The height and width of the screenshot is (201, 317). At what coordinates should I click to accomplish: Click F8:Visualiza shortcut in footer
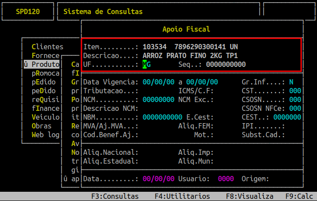pos(250,196)
